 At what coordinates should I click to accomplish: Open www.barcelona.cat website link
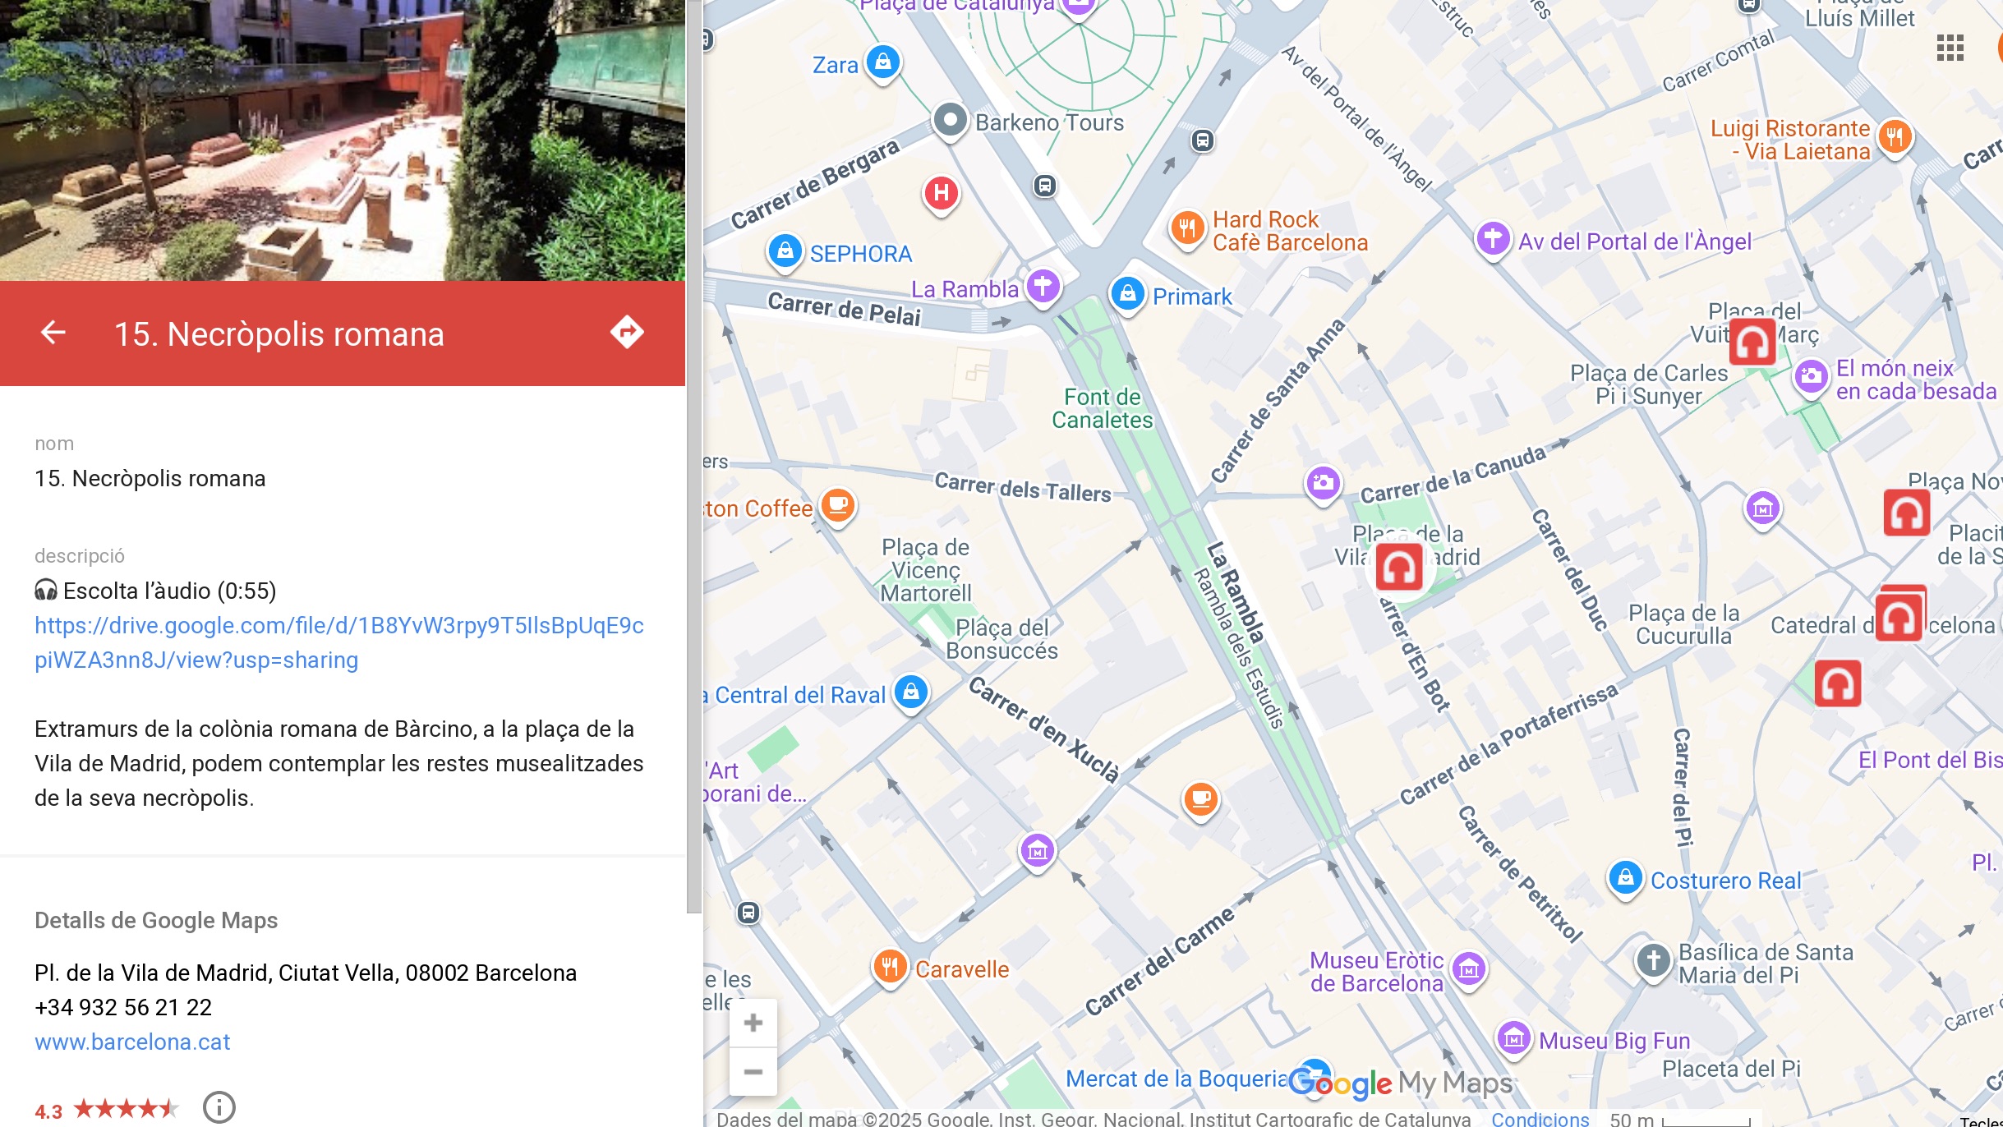tap(132, 1042)
